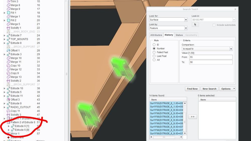Click the Extrude 8 feature icon
The image size is (251, 141).
click(9, 43)
